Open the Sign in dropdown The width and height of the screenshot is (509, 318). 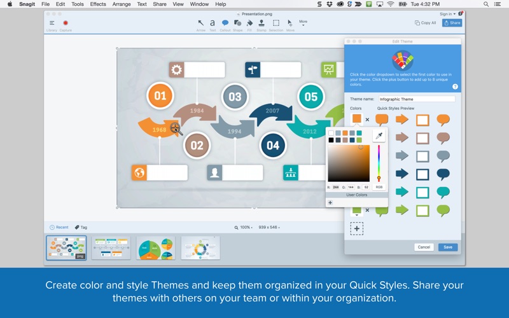448,14
